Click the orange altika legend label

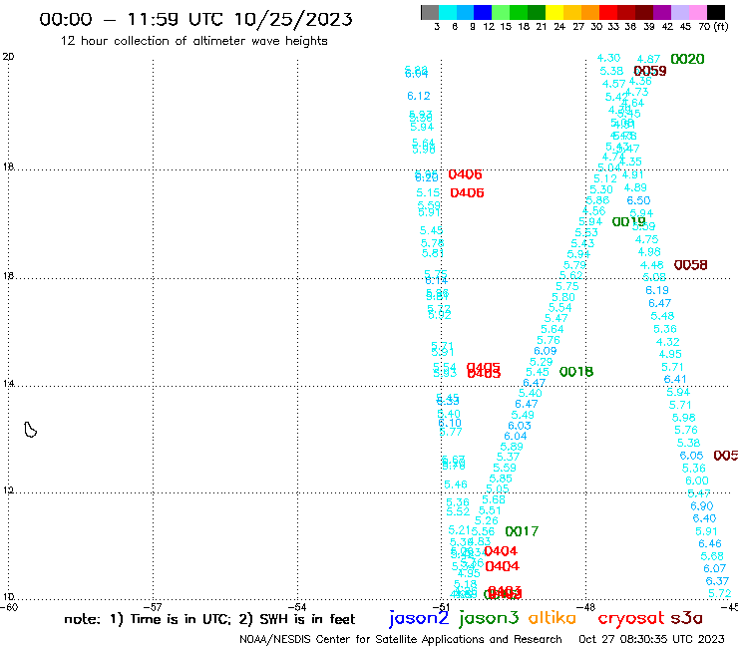click(x=553, y=618)
